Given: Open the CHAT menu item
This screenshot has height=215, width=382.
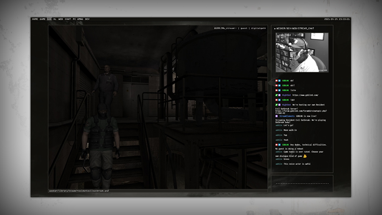Looking at the screenshot, I should pyautogui.click(x=68, y=19).
